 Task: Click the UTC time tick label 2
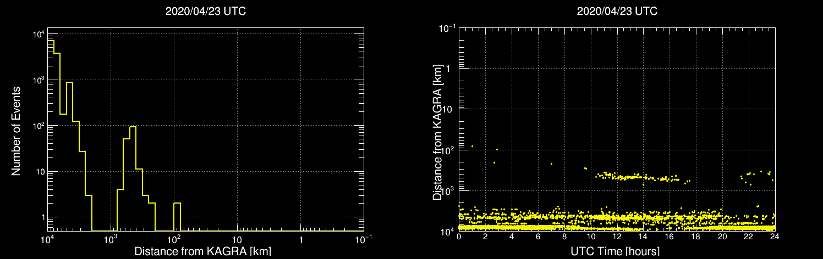(x=485, y=237)
